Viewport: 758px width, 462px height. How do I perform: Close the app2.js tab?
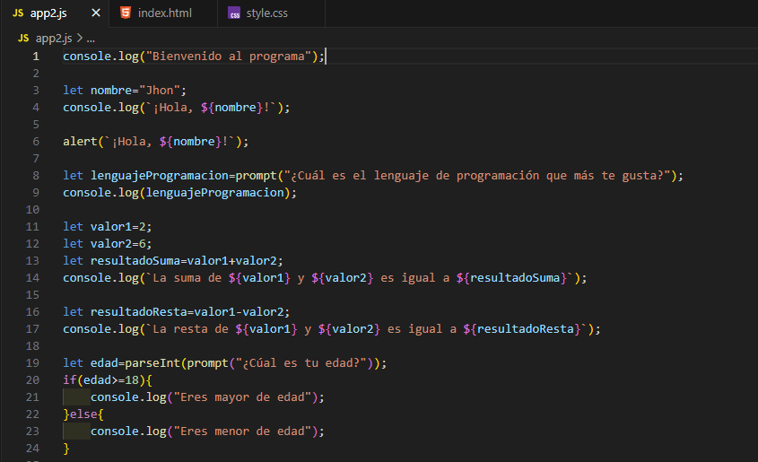tap(96, 13)
